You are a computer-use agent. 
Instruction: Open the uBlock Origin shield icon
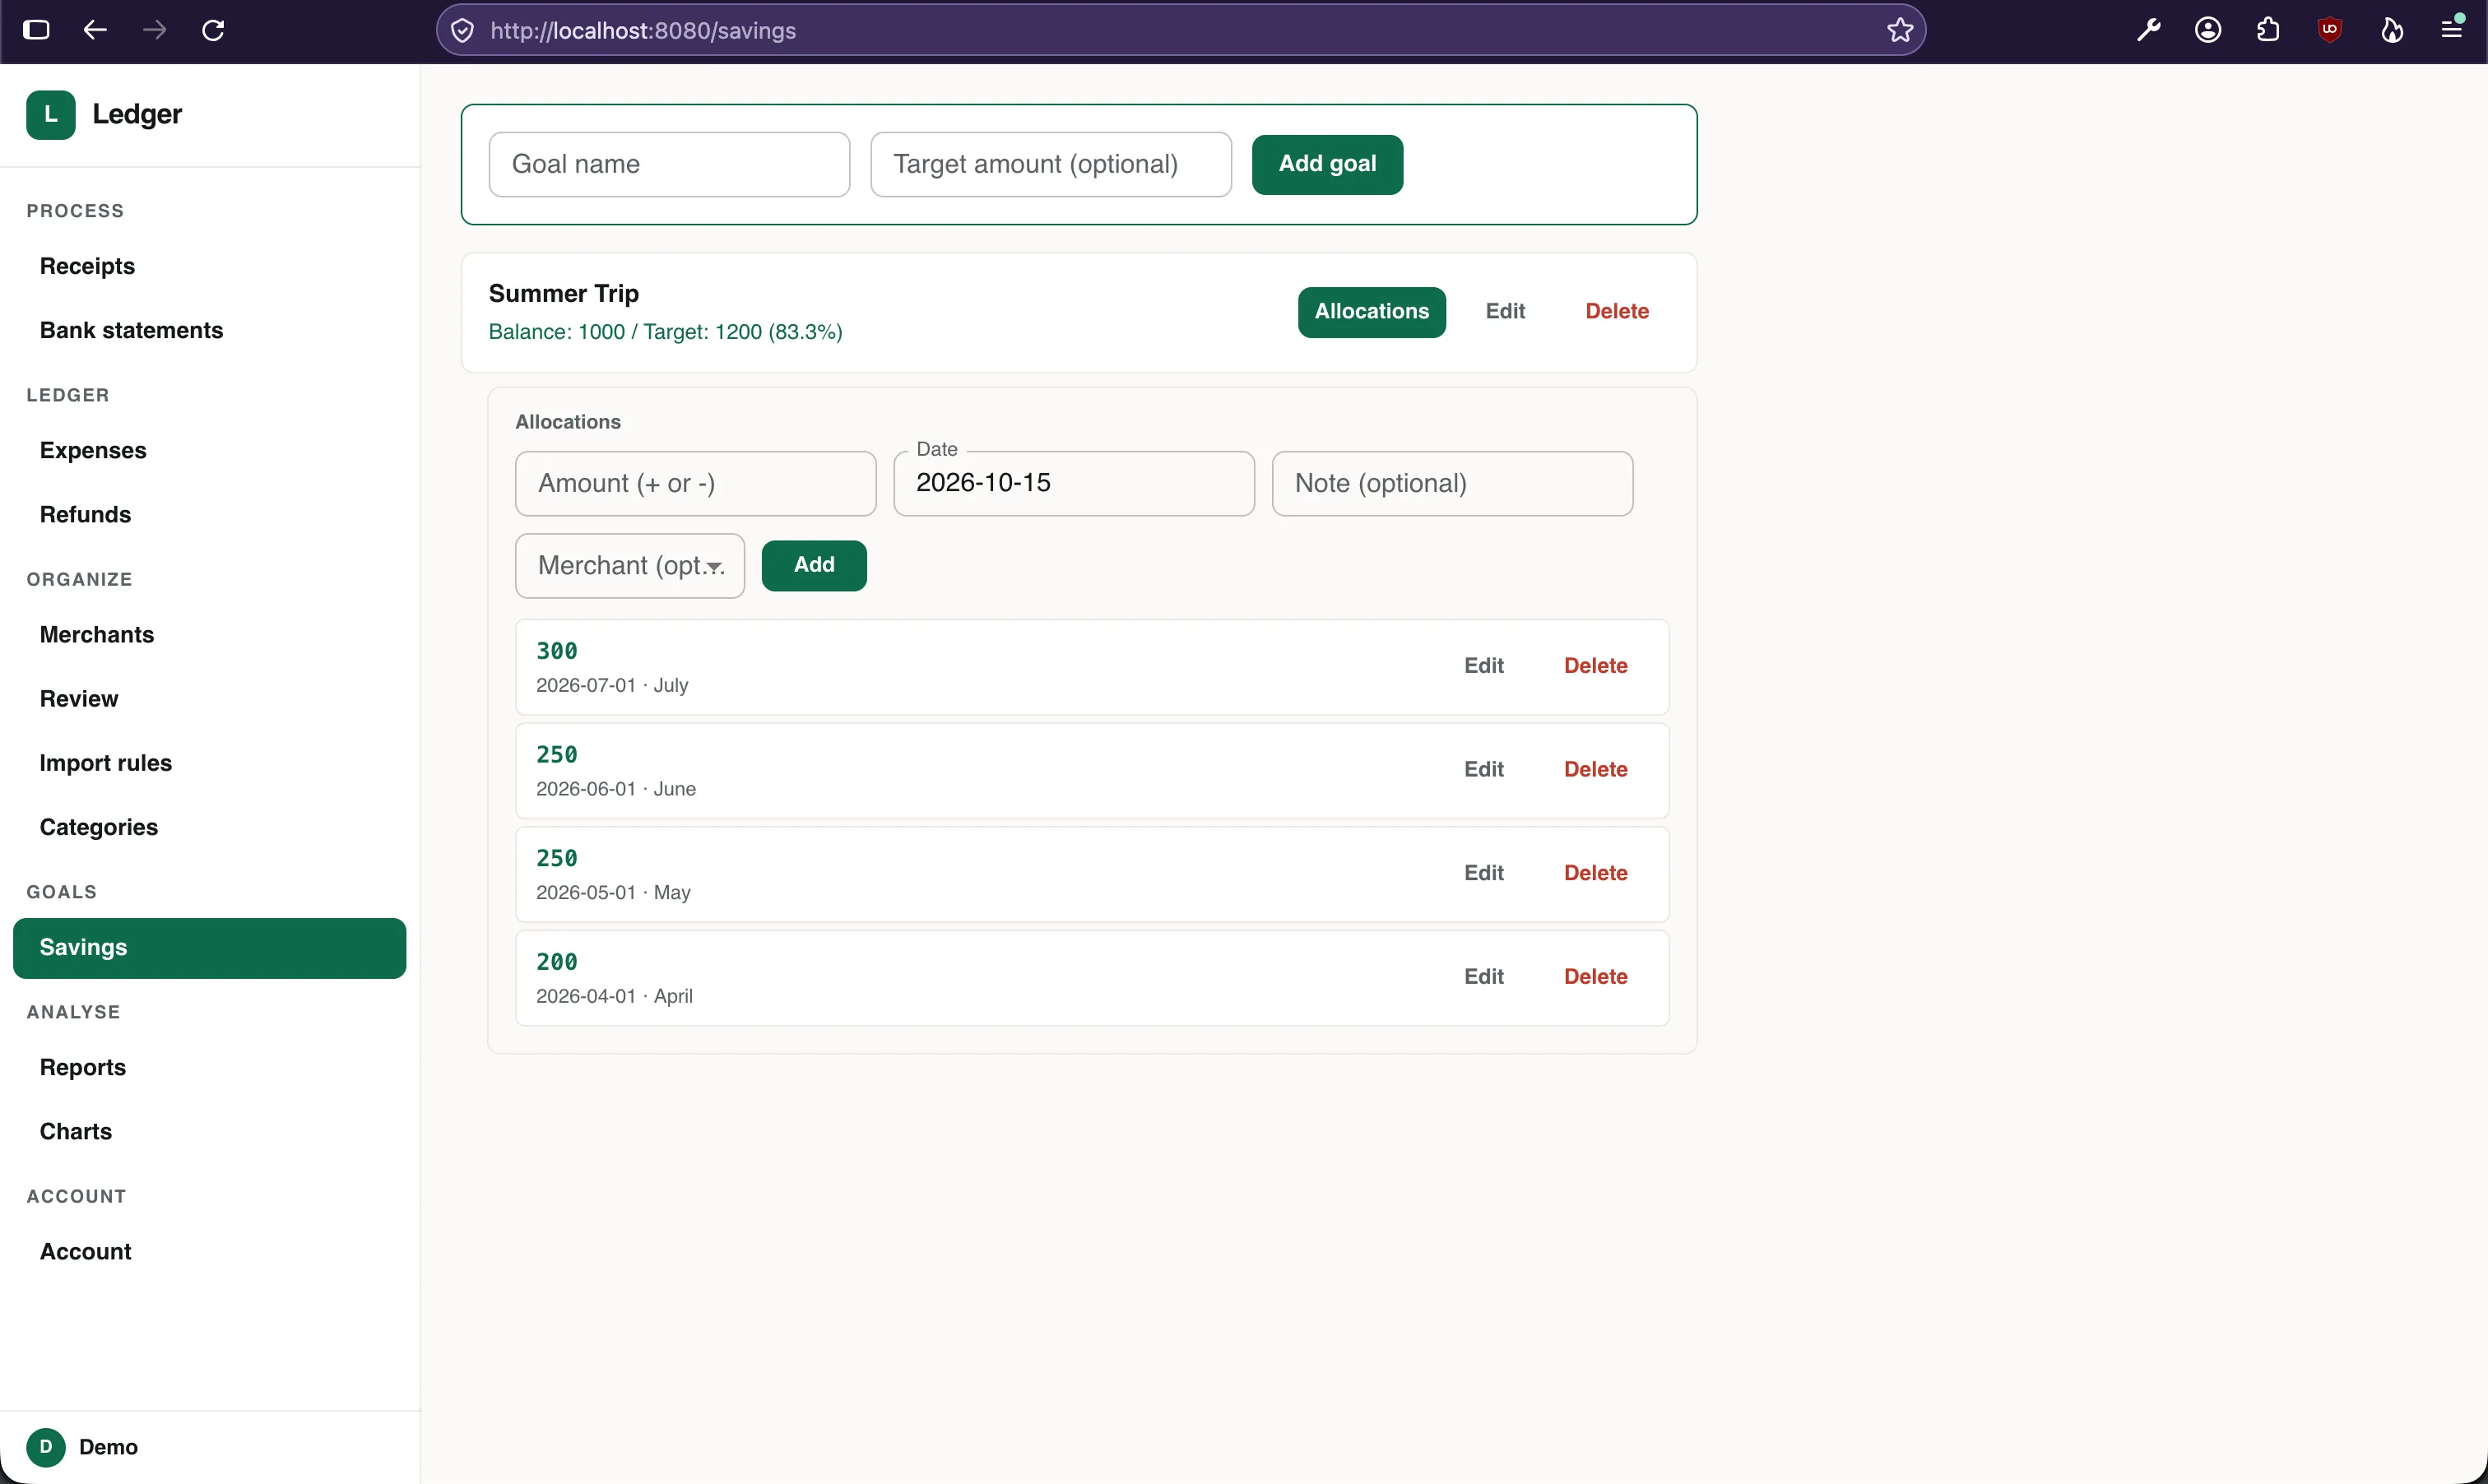click(x=2329, y=30)
